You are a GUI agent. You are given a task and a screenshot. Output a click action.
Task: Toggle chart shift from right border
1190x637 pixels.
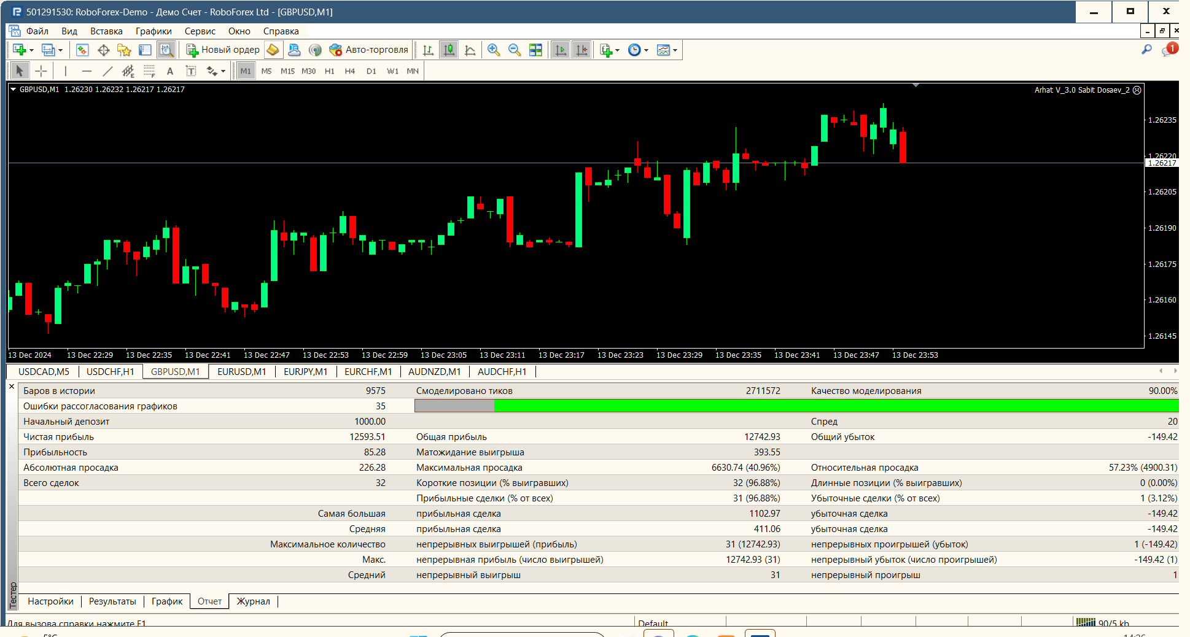[581, 50]
